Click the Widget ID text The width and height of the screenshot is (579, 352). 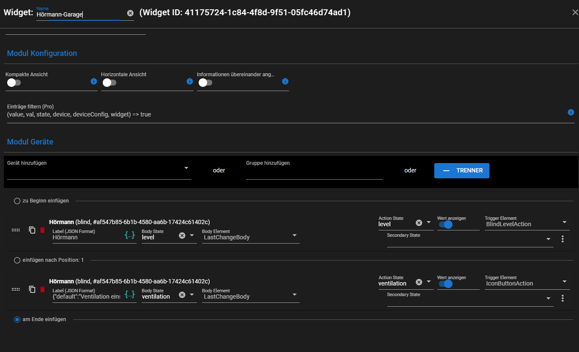[245, 13]
